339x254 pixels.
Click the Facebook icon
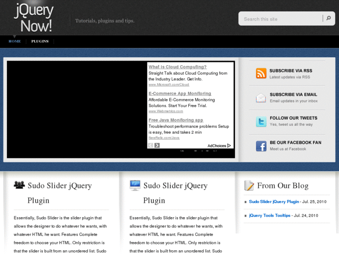pyautogui.click(x=261, y=146)
